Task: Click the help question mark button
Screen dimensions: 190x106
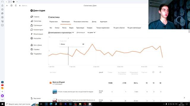Action: (x=184, y=98)
